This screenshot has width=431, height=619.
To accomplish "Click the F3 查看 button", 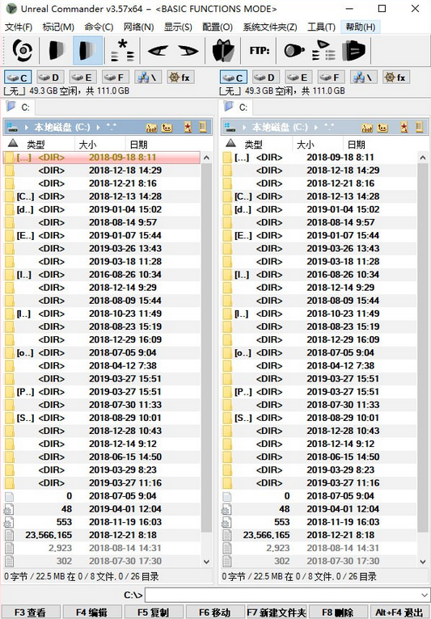I will click(31, 612).
